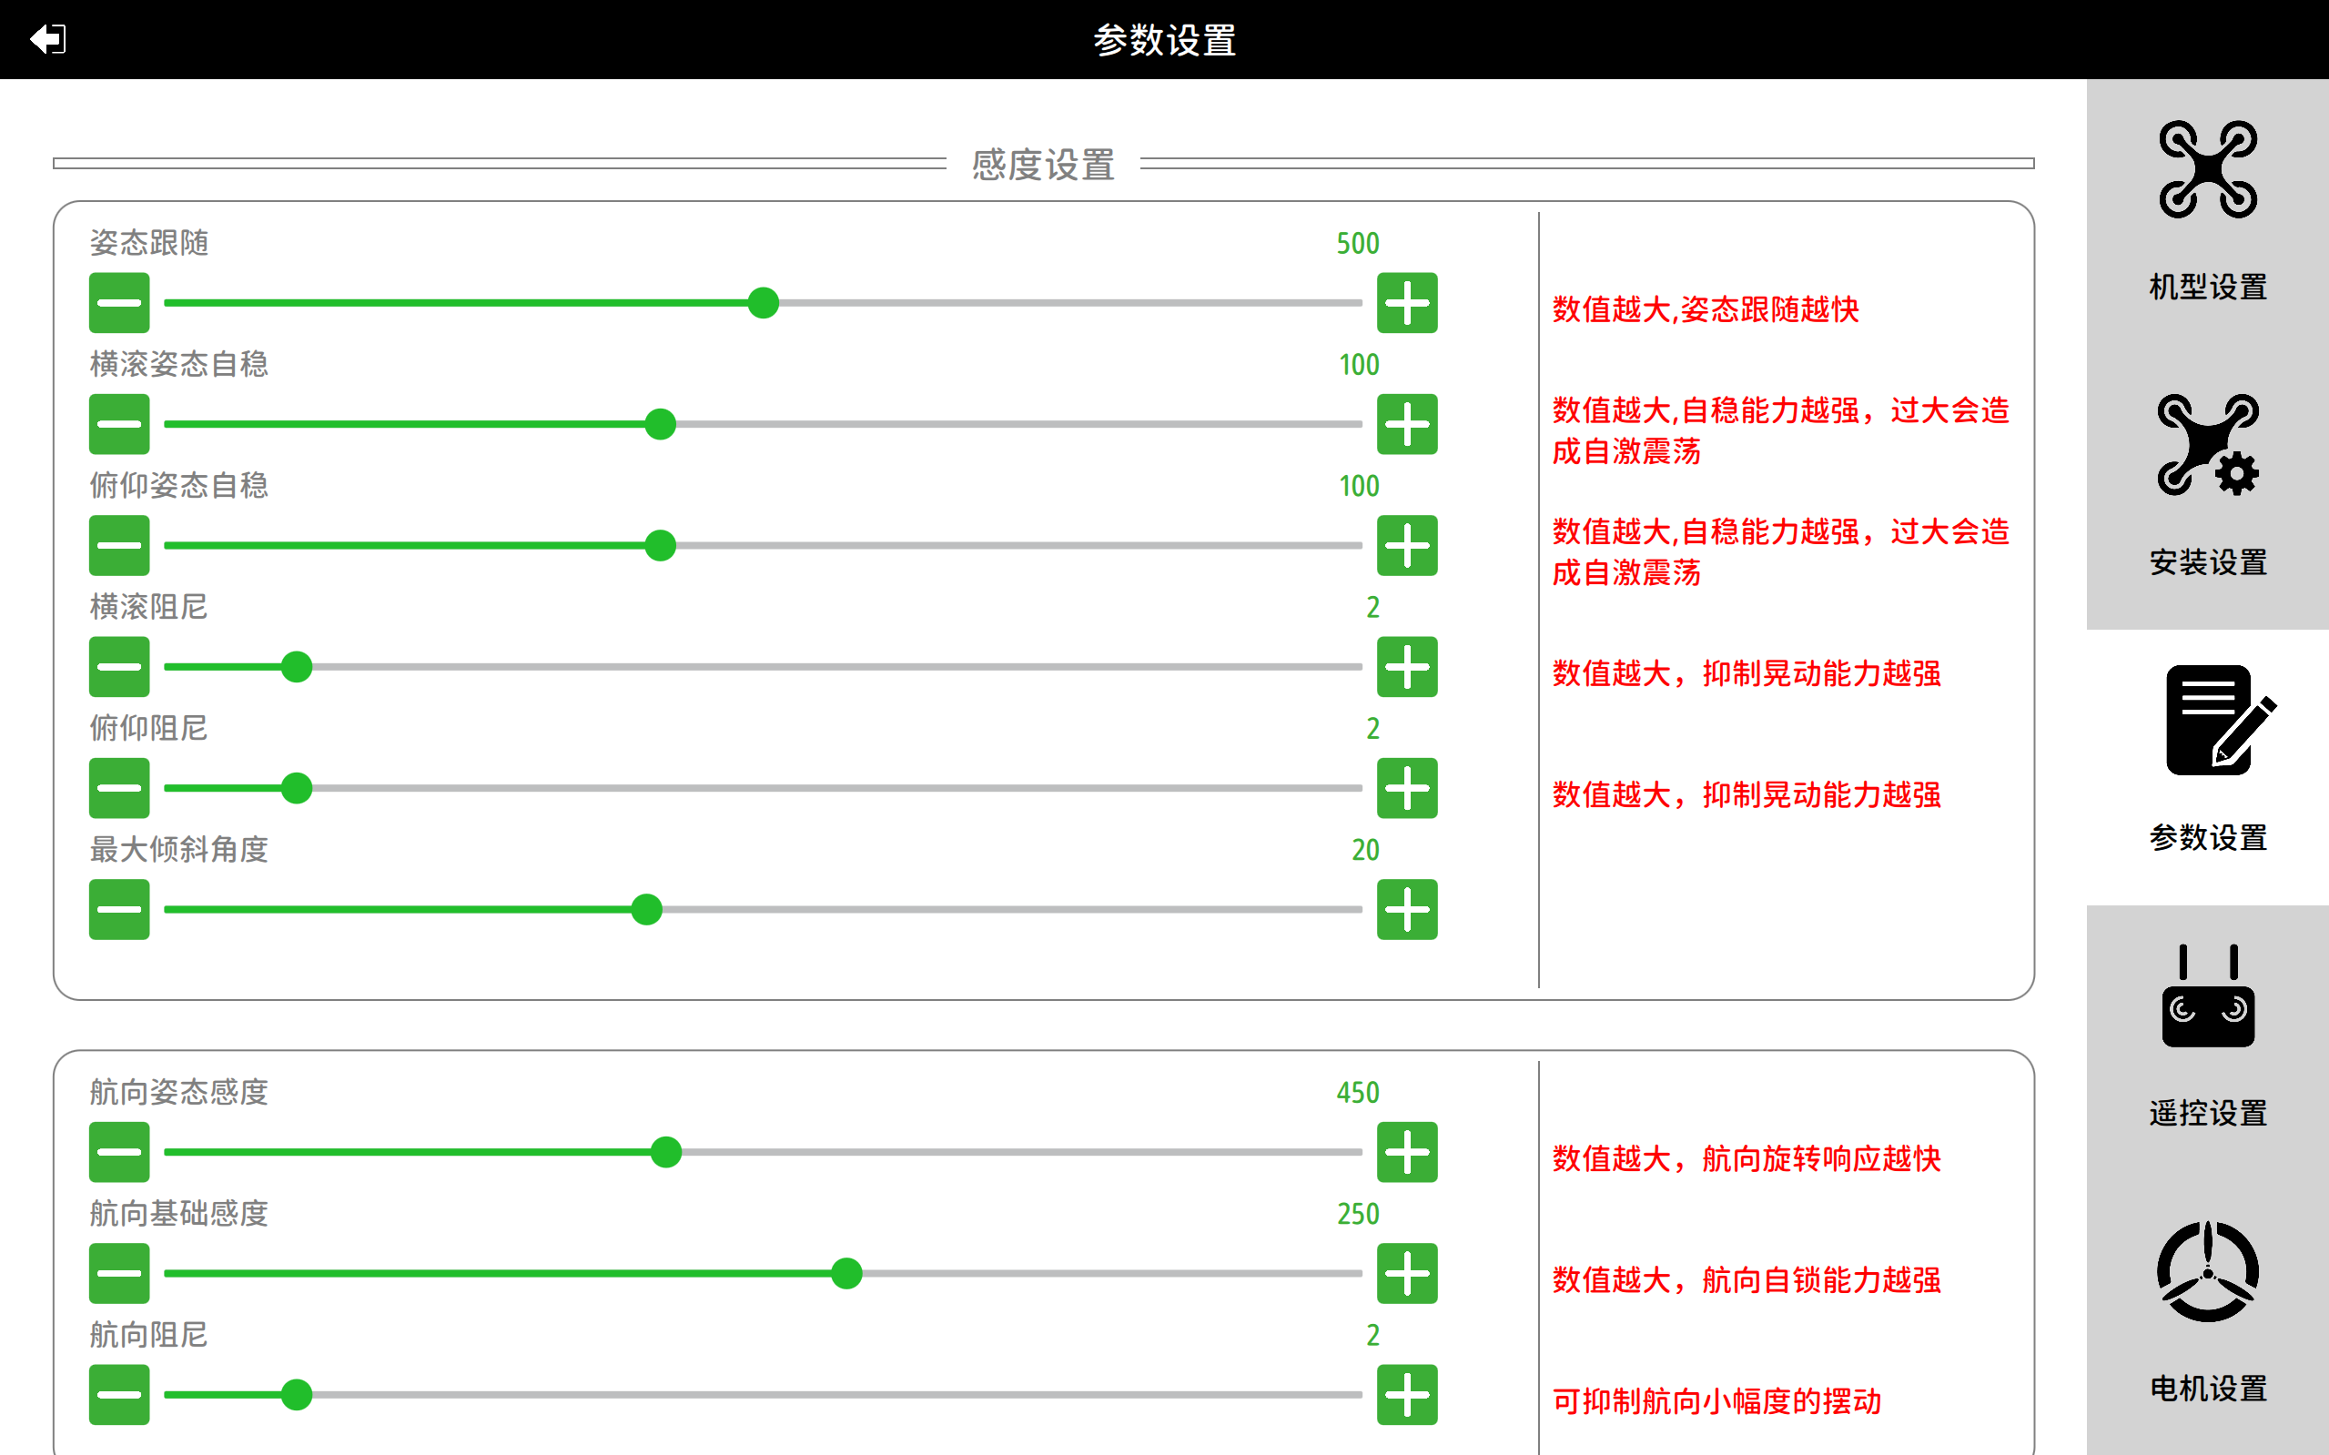
Task: Increase 航向基础感度 value
Action: click(x=1406, y=1273)
